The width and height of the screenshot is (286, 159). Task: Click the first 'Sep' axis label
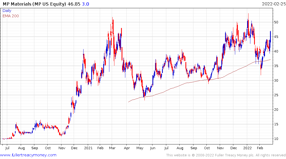(35, 148)
